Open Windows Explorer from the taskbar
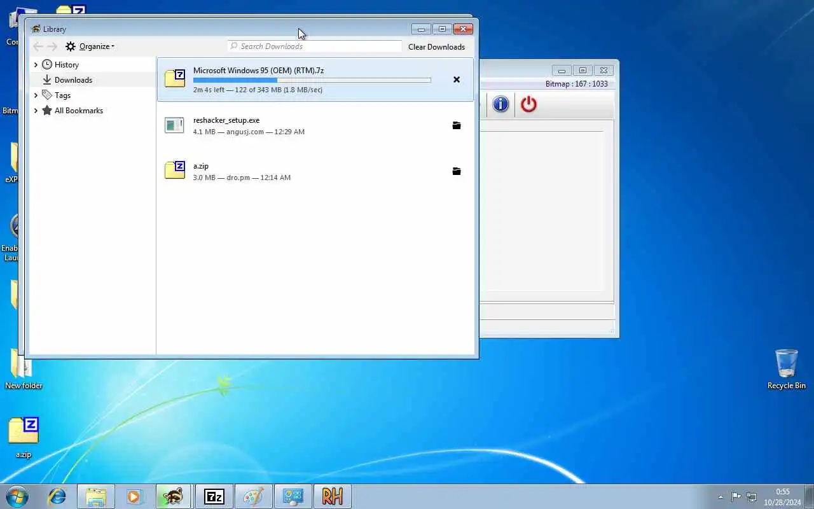The image size is (814, 509). tap(96, 496)
